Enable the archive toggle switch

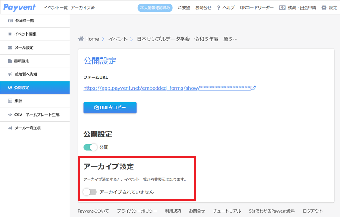tap(90, 192)
